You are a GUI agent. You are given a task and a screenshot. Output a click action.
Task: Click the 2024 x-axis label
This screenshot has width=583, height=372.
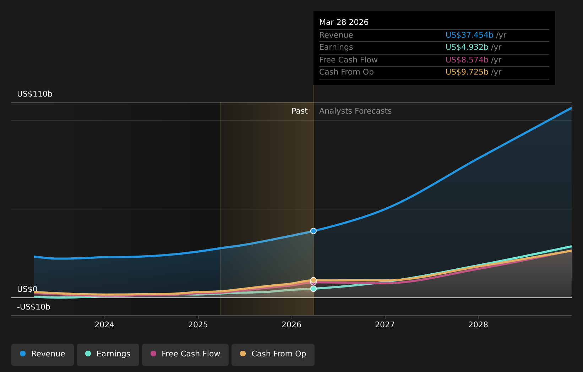click(x=104, y=325)
